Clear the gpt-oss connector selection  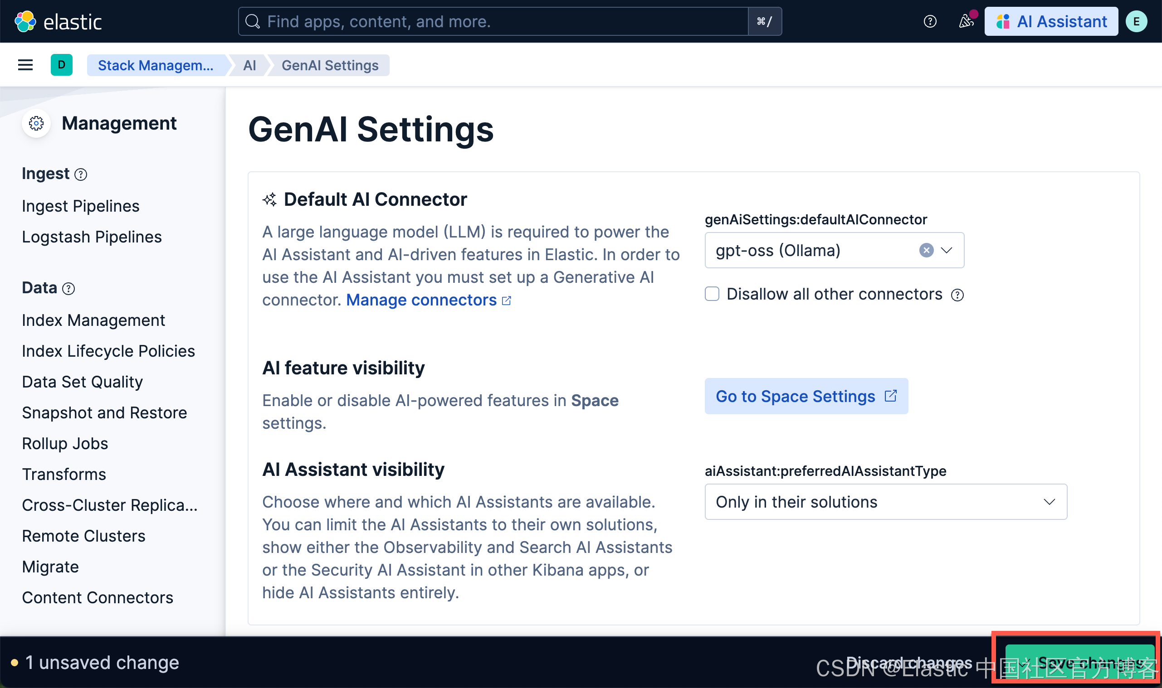point(926,250)
